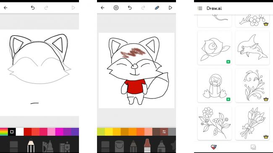Image resolution: width=273 pixels, height=153 pixels.
Task: Tap the blue pencil edit icon
Action: 157,8
